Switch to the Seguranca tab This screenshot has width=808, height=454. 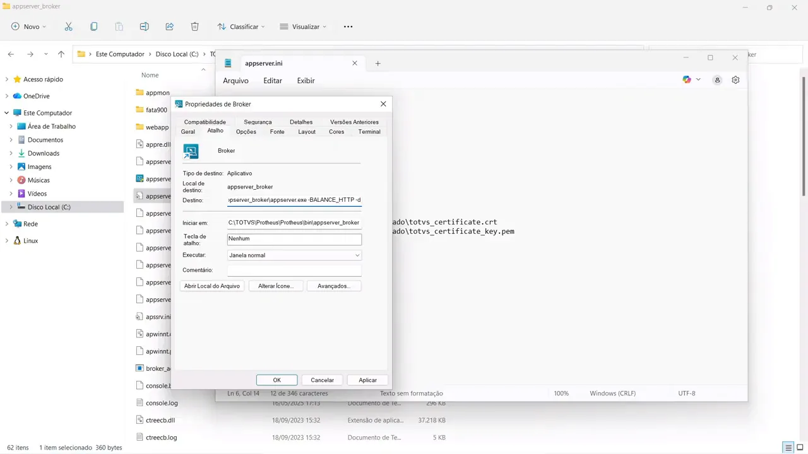(x=258, y=122)
